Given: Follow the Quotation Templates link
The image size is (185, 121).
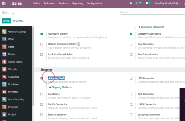Looking at the screenshot, I should [152, 27].
